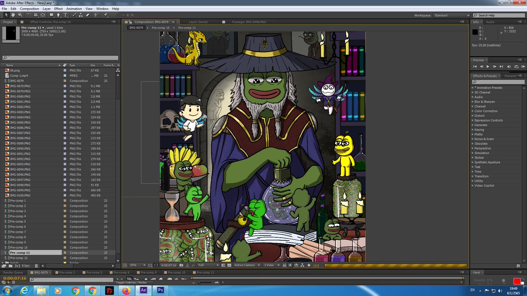Expand the Animation Presets category
This screenshot has height=296, width=527.
click(x=473, y=88)
